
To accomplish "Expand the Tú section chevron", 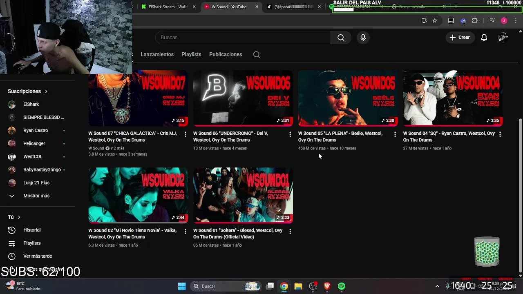I will click(19, 217).
